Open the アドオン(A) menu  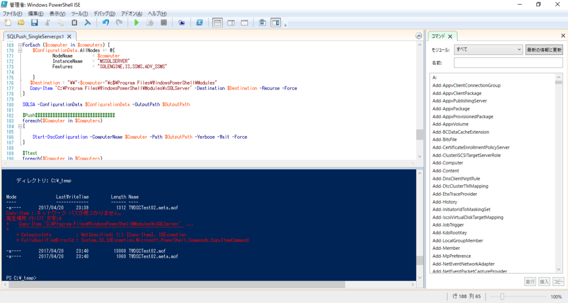131,14
